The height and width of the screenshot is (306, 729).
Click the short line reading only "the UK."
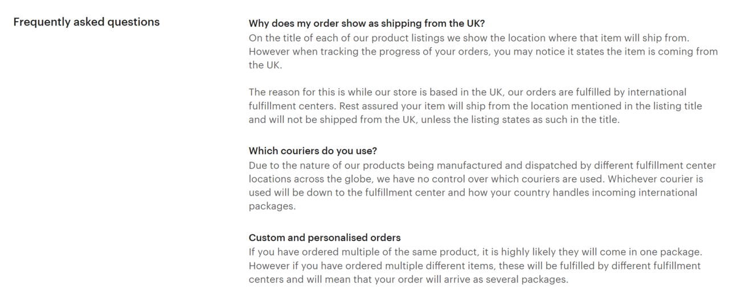click(265, 65)
